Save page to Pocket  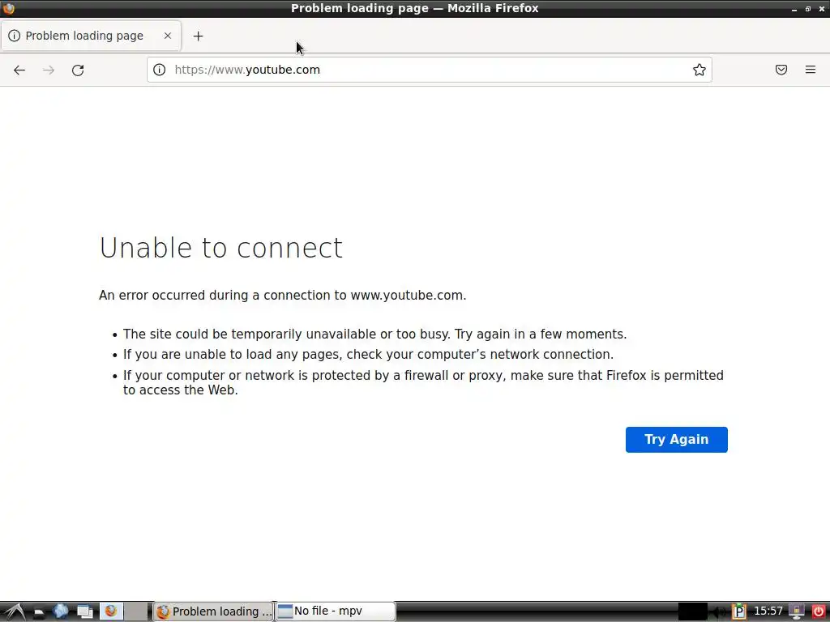pos(781,70)
